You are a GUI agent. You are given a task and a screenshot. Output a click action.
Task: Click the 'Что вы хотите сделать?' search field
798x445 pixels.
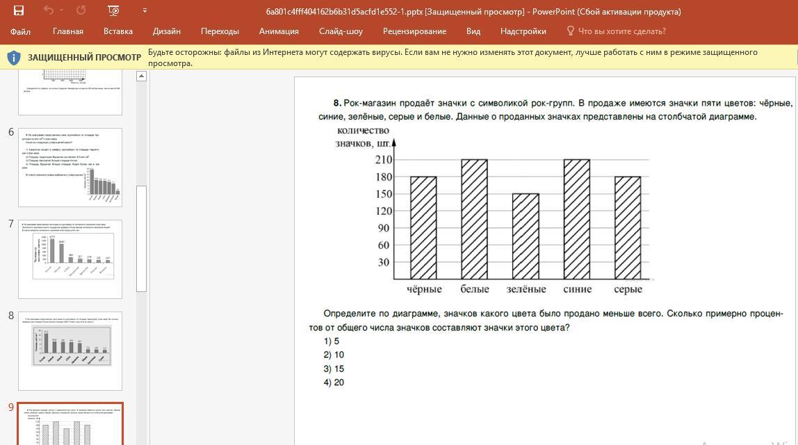point(621,31)
